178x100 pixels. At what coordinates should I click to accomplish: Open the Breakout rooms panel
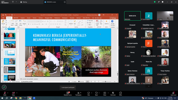68,94
